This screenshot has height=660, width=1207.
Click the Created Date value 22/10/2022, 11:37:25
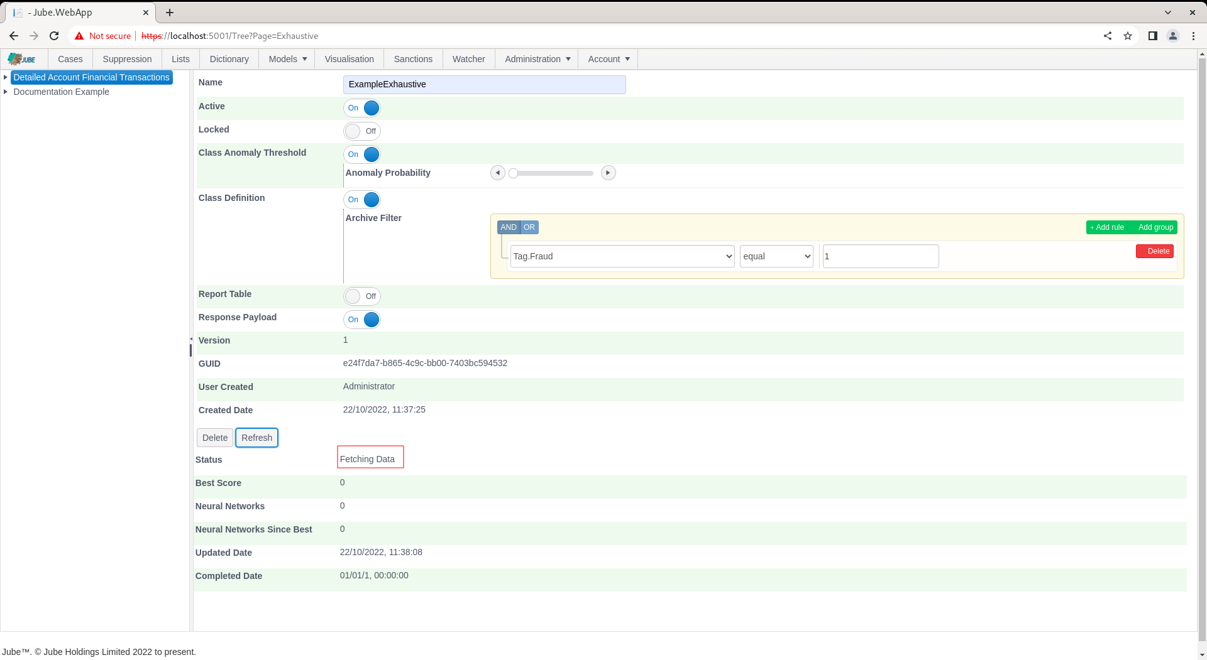(384, 409)
